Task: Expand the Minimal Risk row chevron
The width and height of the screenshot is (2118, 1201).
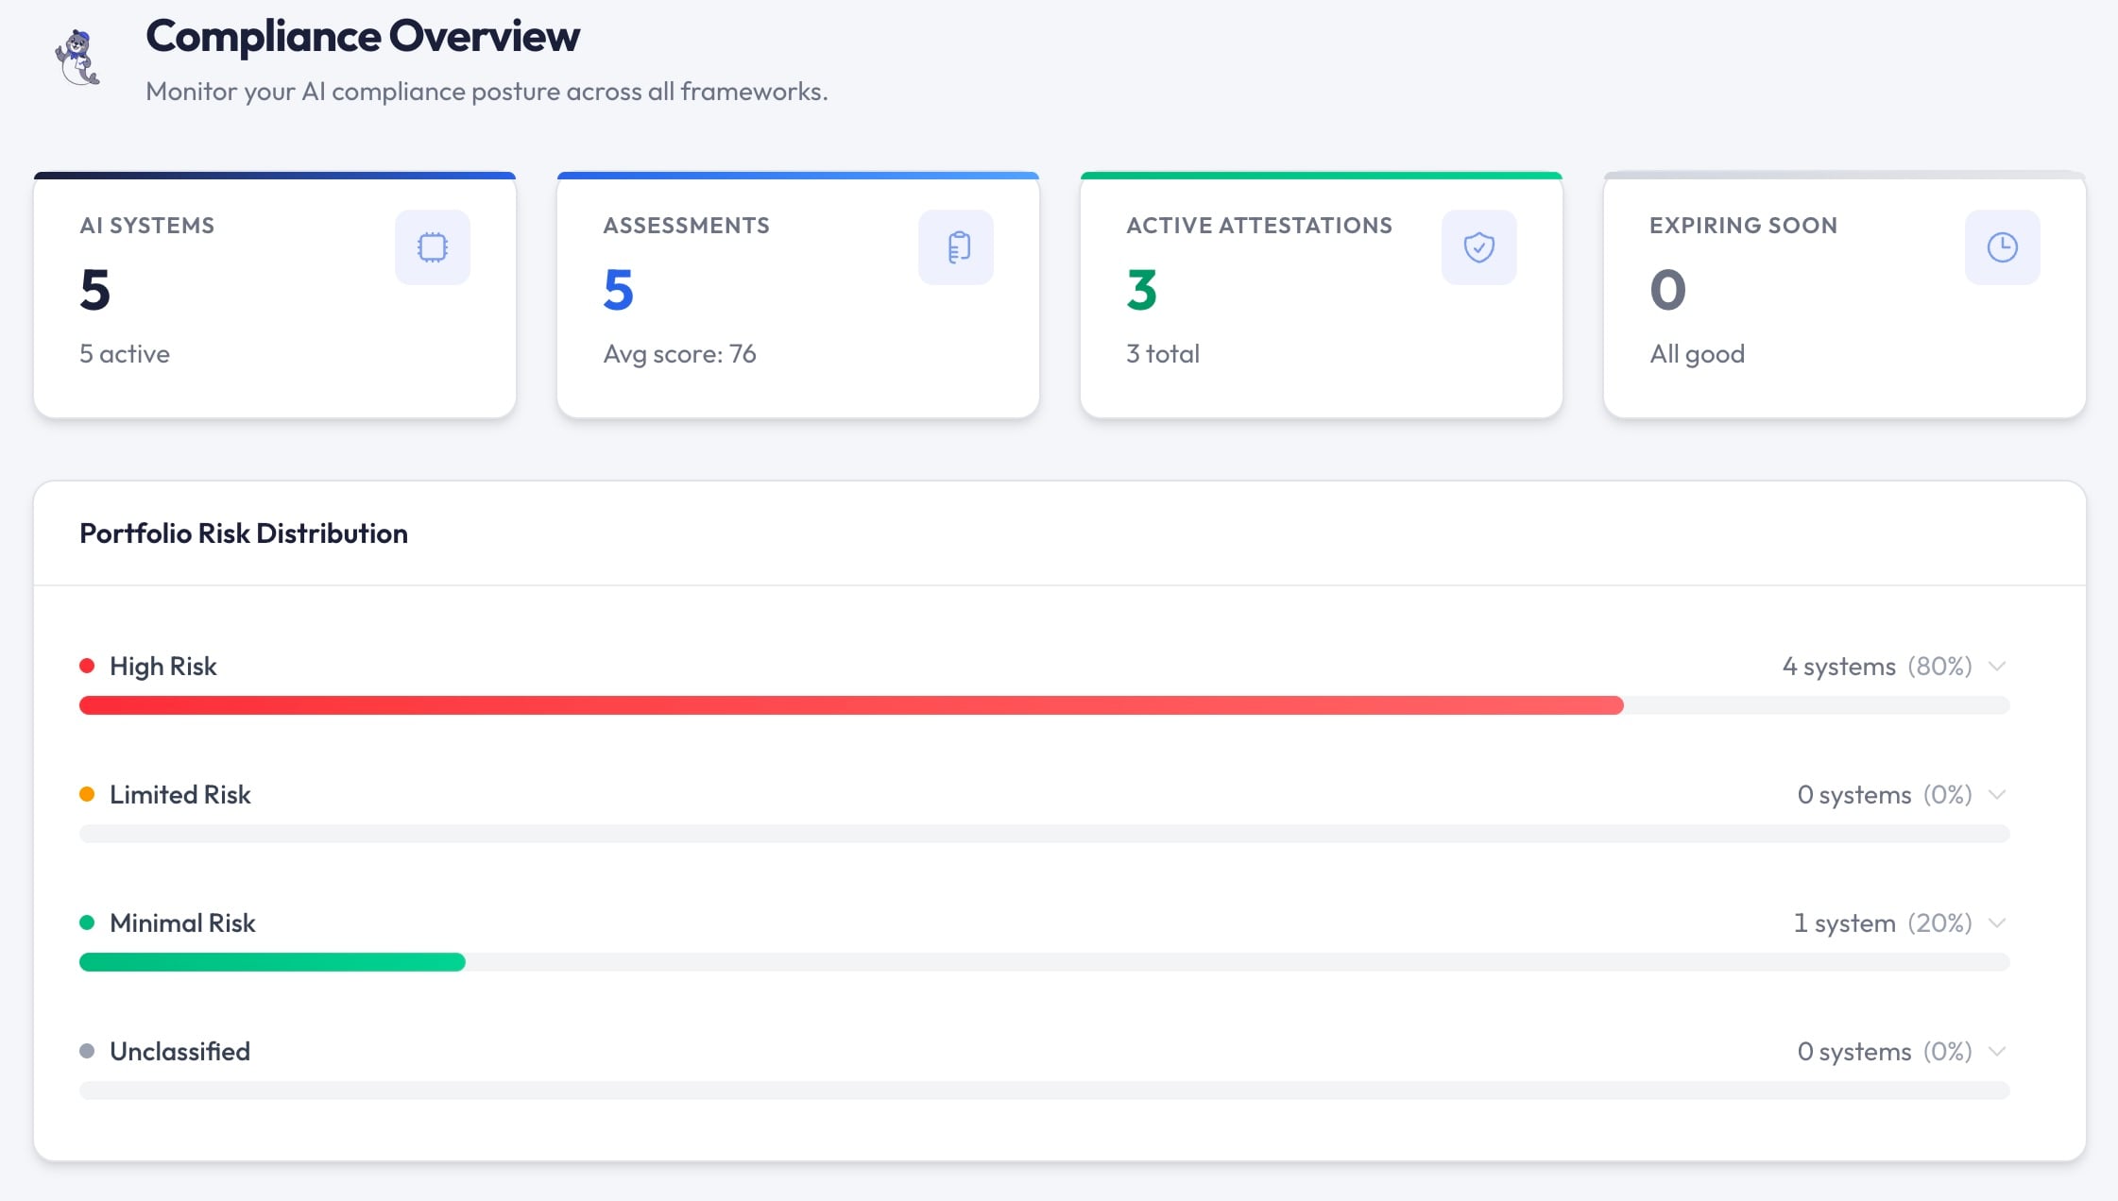Action: click(1996, 922)
